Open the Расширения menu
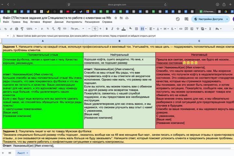This screenshot has width=234, height=156. pyautogui.click(x=92, y=22)
